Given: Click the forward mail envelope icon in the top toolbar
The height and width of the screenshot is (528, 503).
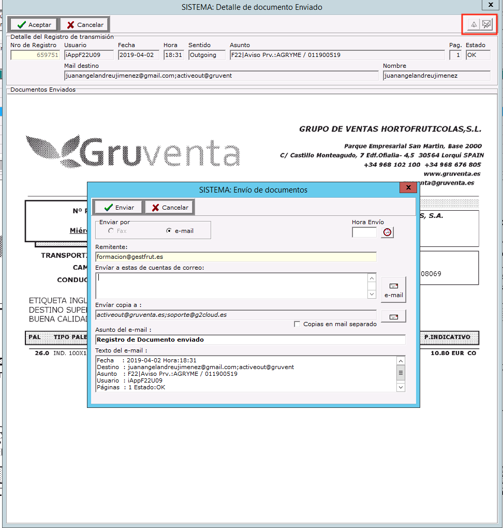Looking at the screenshot, I should pyautogui.click(x=486, y=24).
